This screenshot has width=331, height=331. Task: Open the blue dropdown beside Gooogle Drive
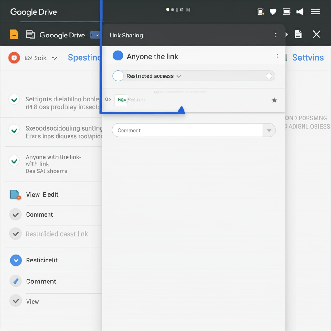pos(95,35)
